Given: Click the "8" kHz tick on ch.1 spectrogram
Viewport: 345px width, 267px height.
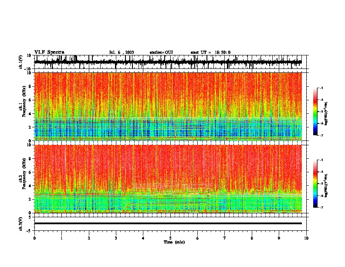Looking at the screenshot, I should click(30, 86).
